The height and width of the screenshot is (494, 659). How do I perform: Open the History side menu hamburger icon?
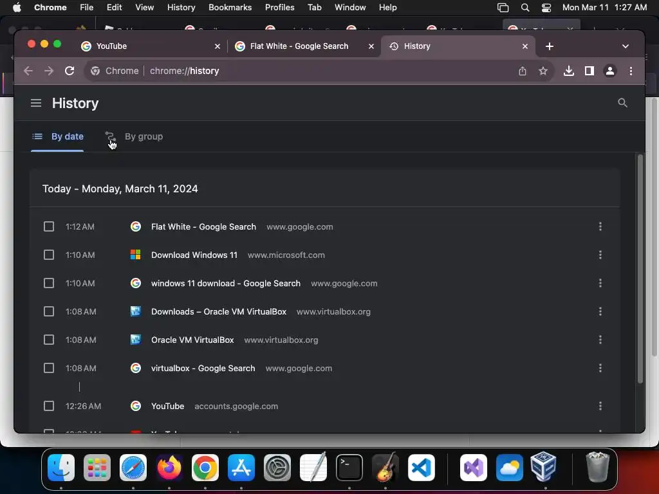coord(36,103)
